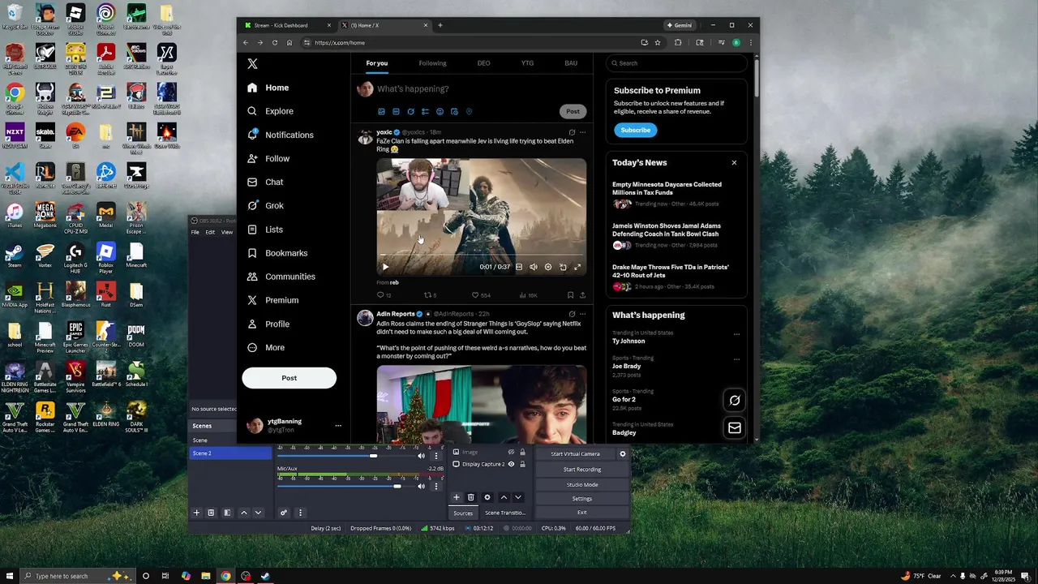Open Mic/Aux channel options menu
This screenshot has width=1038, height=584.
(x=435, y=486)
